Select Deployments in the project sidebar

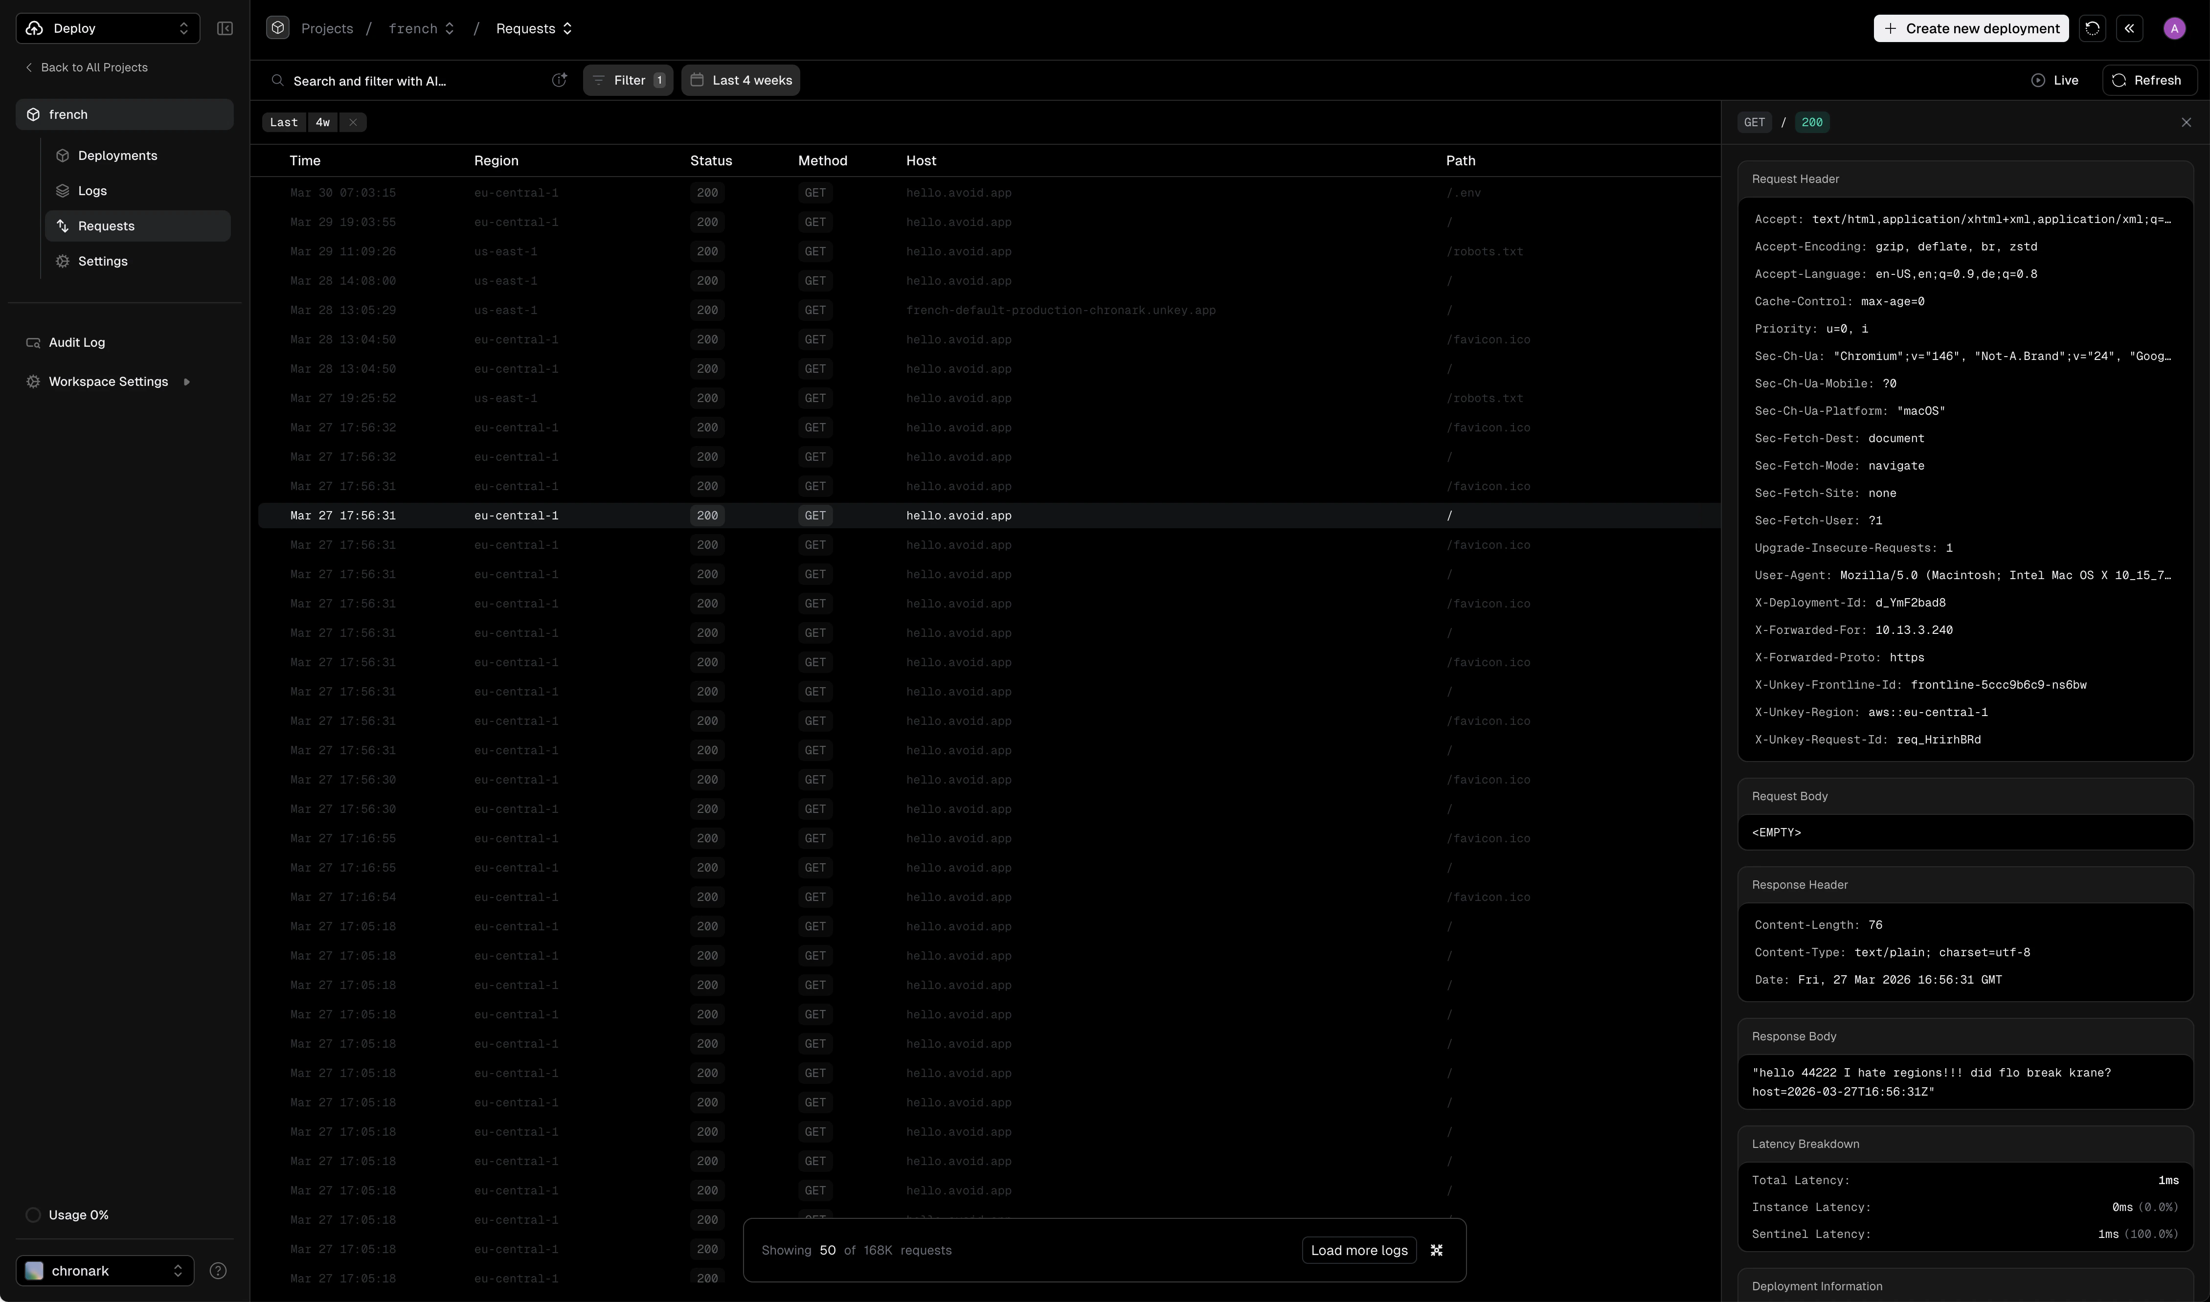[x=118, y=155]
